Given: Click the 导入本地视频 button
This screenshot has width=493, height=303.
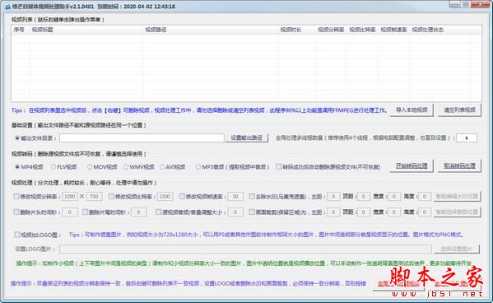Looking at the screenshot, I should point(412,110).
